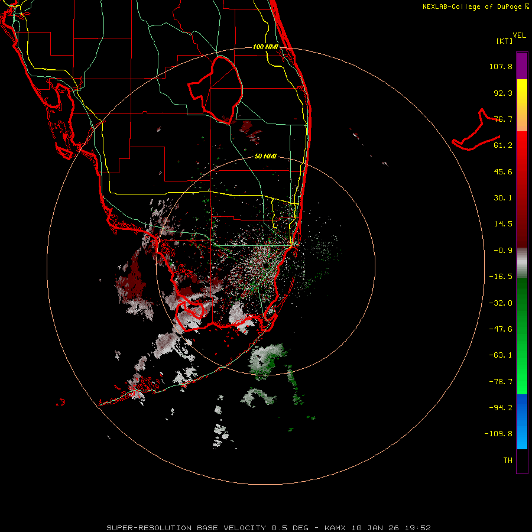Click the red Bahamas island outline
Image resolution: width=532 pixels, height=532 pixels.
pyautogui.click(x=476, y=130)
